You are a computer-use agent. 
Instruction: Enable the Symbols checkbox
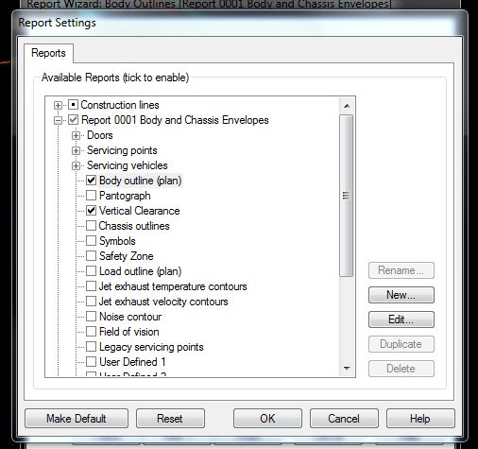pos(91,241)
